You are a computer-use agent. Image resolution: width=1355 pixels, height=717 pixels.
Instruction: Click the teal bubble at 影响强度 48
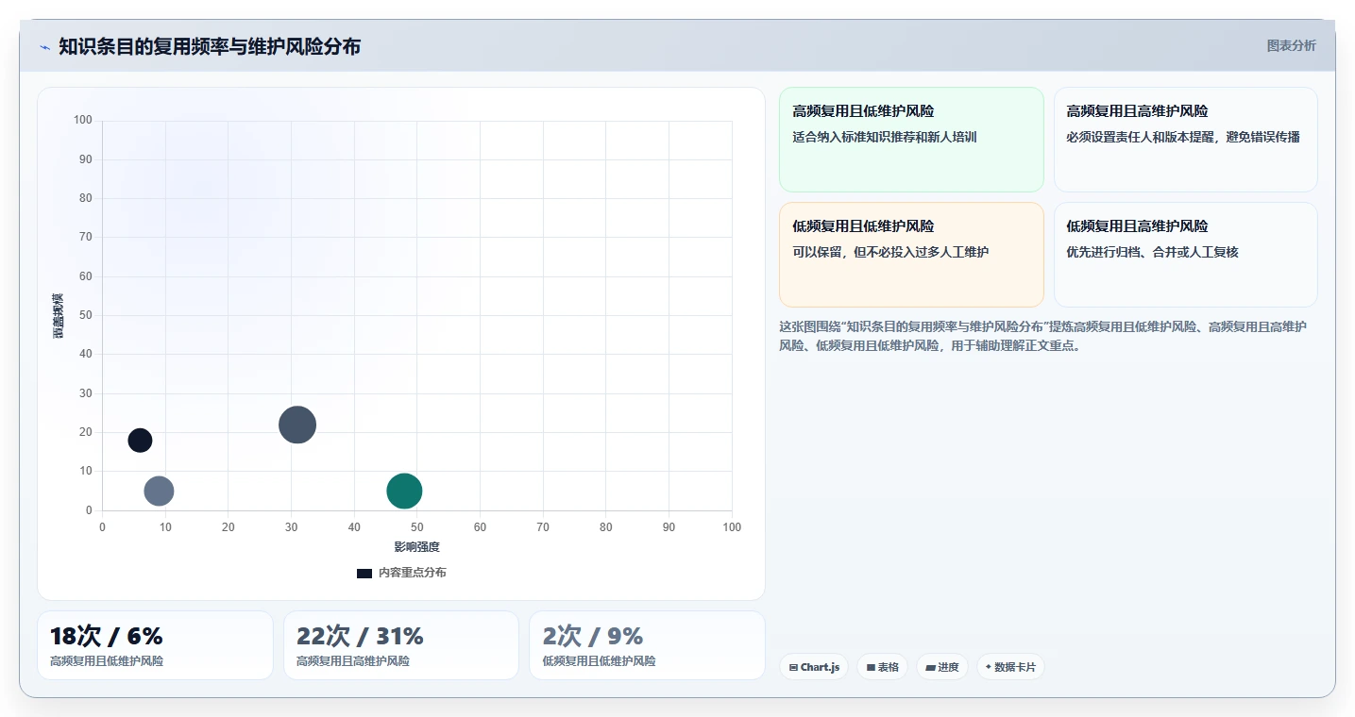[404, 492]
